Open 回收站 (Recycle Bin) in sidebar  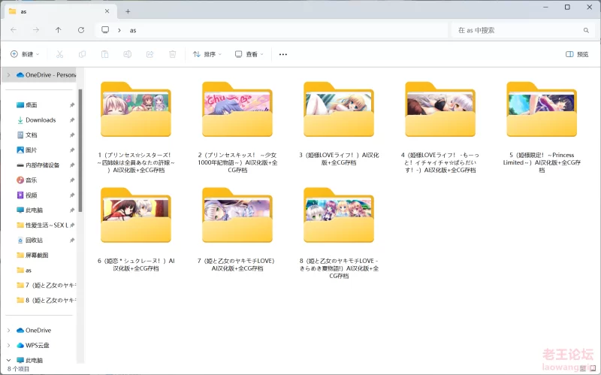(29, 240)
